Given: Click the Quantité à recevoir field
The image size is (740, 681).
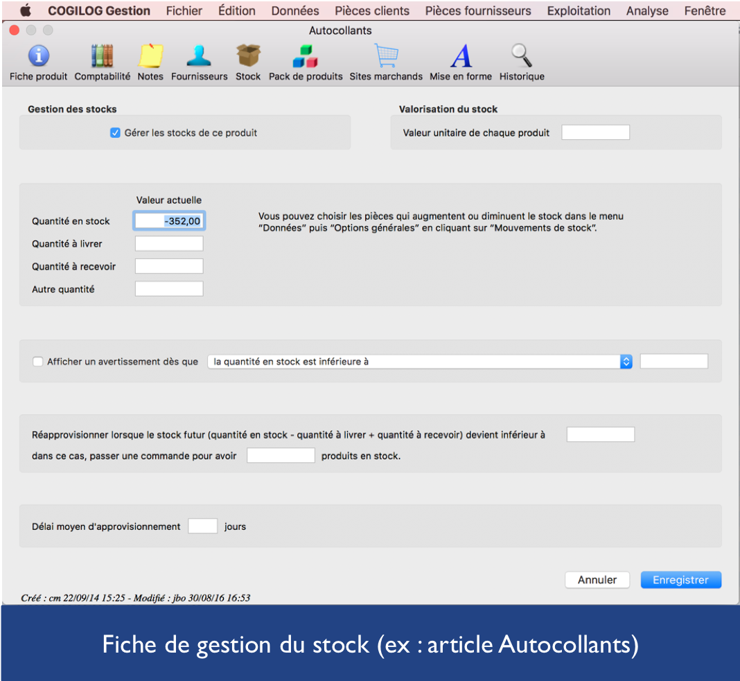Looking at the screenshot, I should tap(169, 266).
